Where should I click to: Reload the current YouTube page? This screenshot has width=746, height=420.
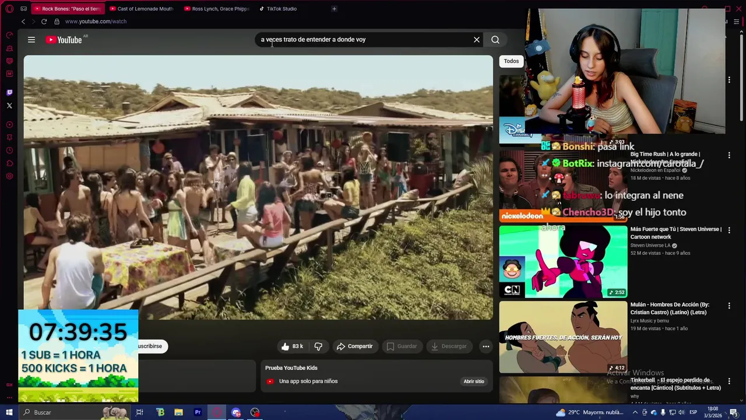[44, 22]
